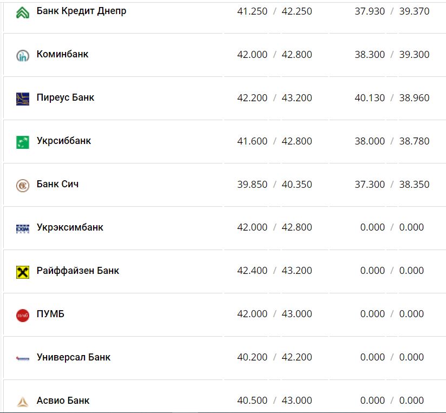The height and width of the screenshot is (413, 446).
Task: Click the Банк Сич circular logo icon
Action: pos(22,185)
